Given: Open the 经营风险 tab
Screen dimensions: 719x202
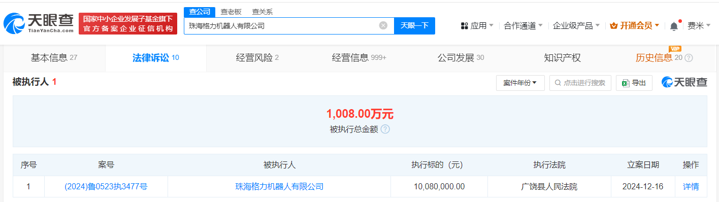Looking at the screenshot, I should click(x=257, y=58).
